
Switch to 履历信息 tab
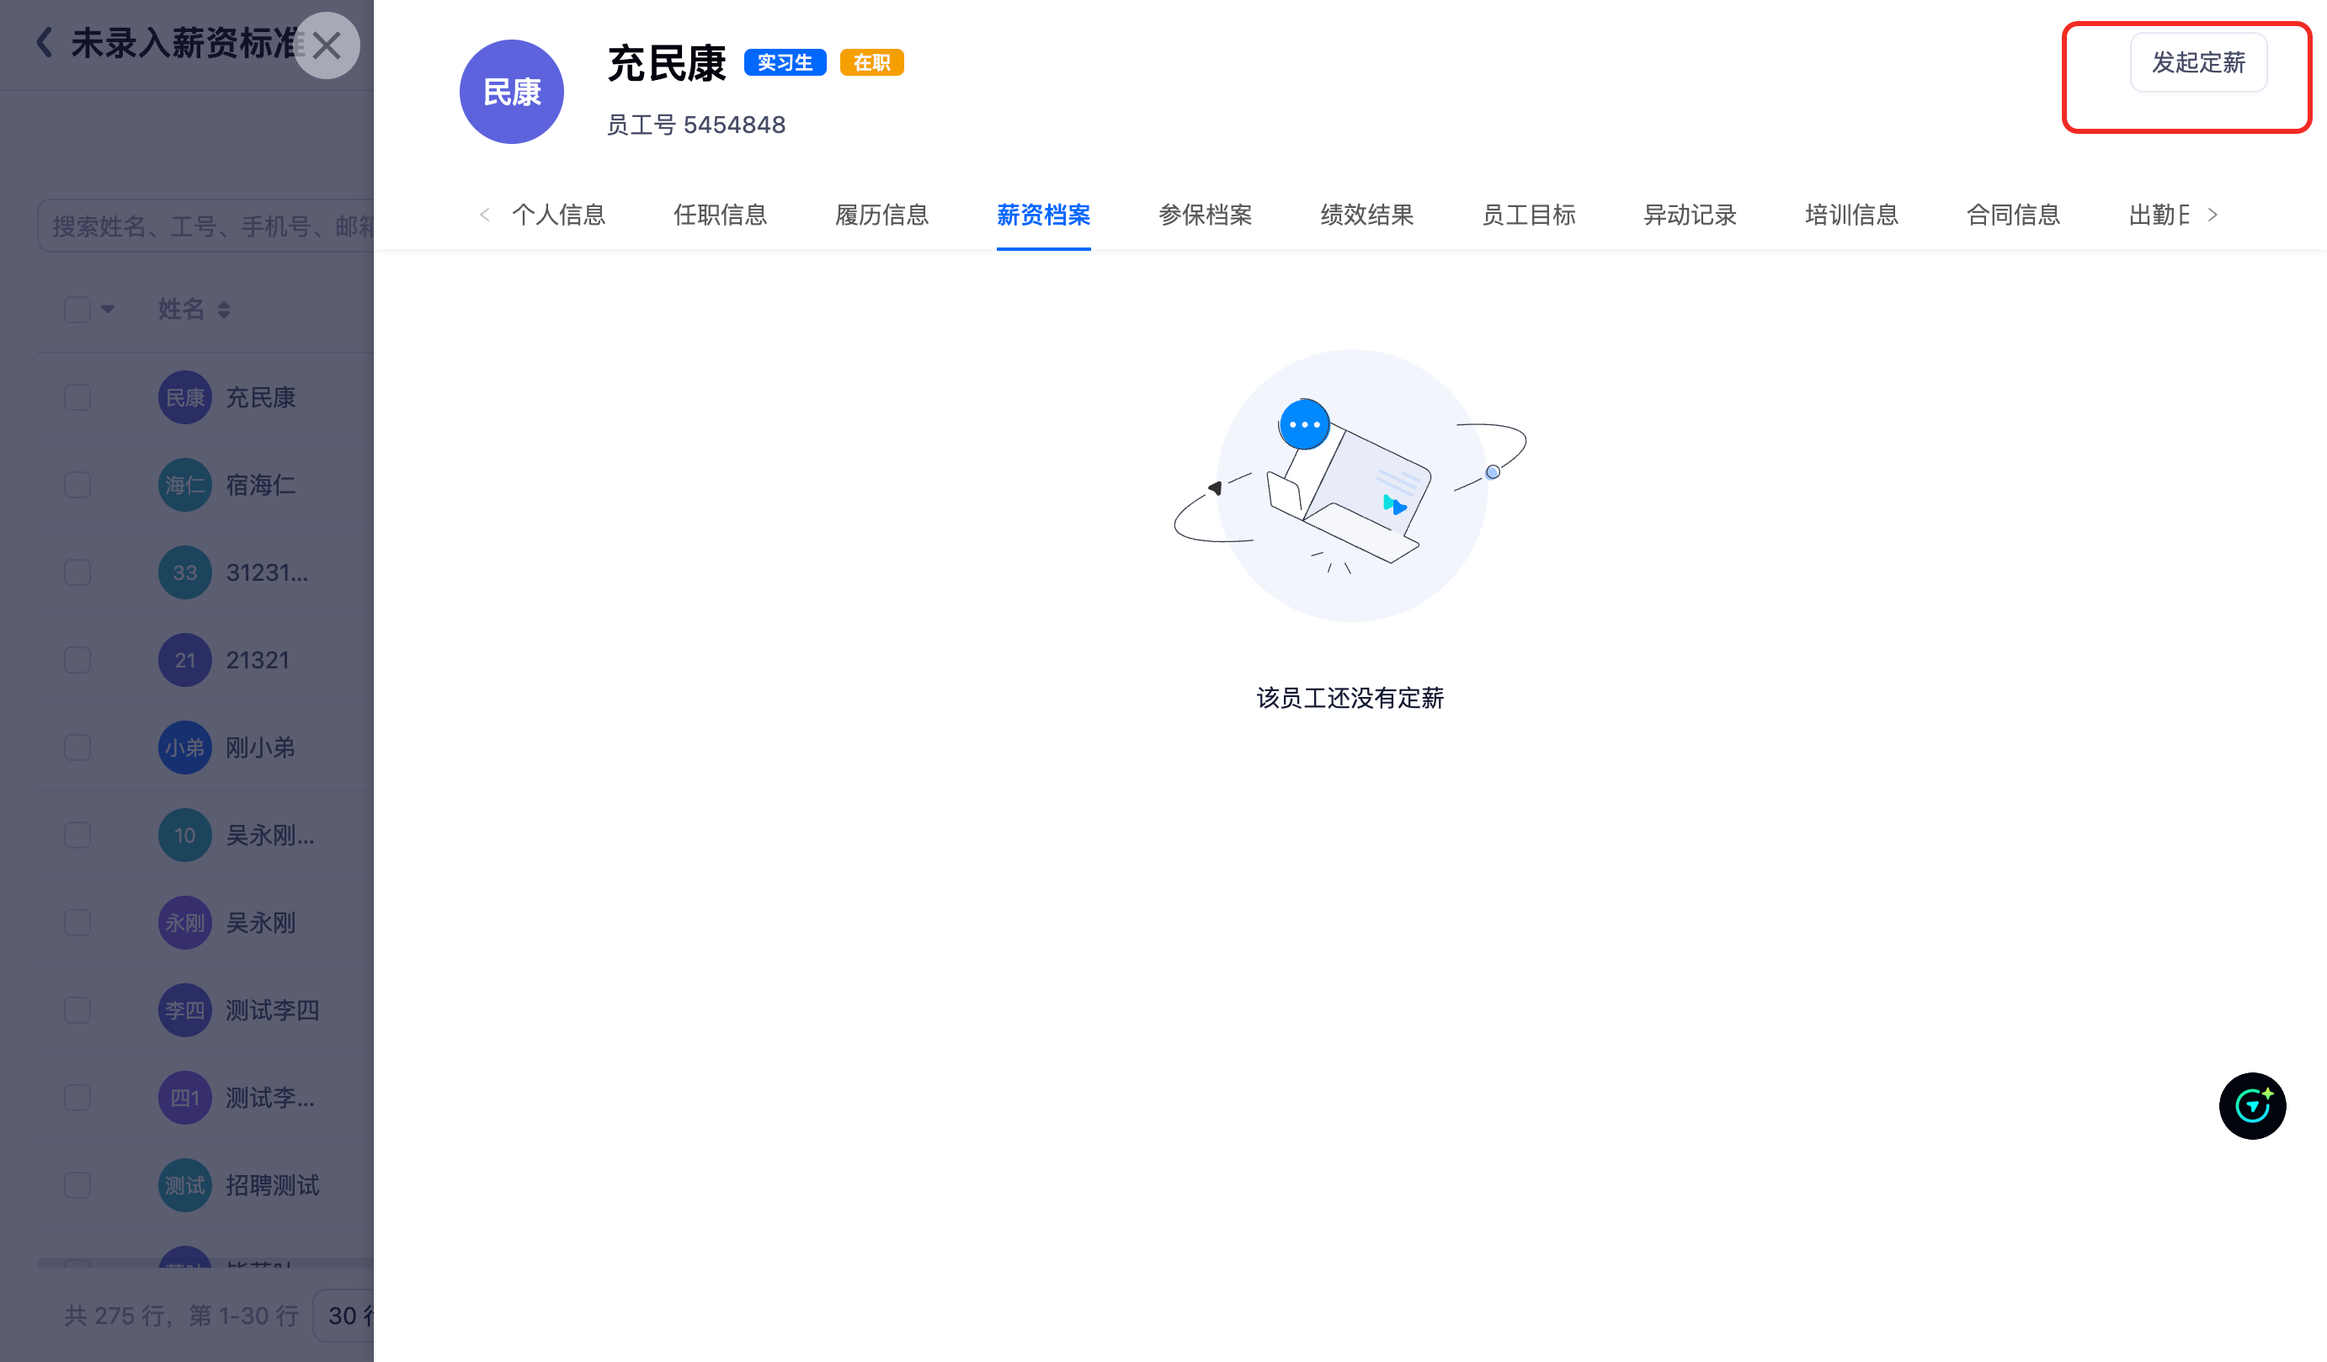(x=881, y=215)
